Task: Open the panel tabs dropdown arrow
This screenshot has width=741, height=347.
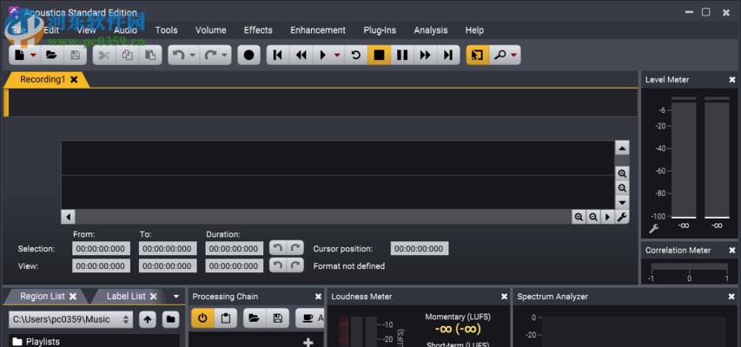Action: (x=176, y=297)
